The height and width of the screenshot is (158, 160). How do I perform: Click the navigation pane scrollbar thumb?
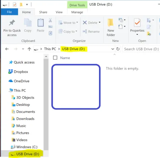[46, 104]
